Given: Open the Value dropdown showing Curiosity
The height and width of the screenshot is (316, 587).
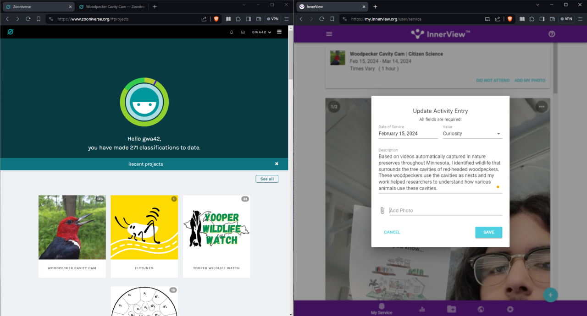Looking at the screenshot, I should tap(472, 134).
